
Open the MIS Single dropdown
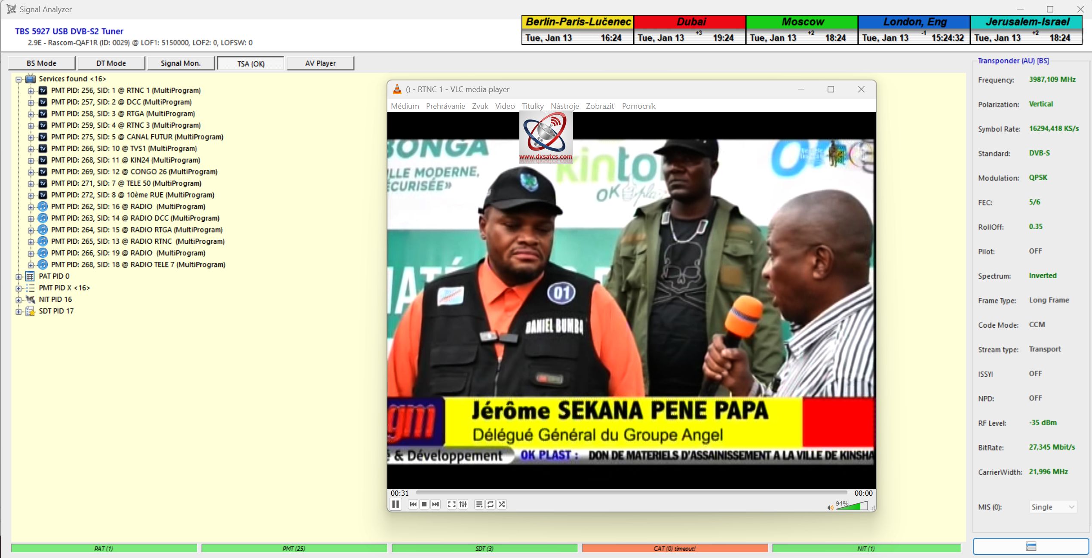[1052, 507]
